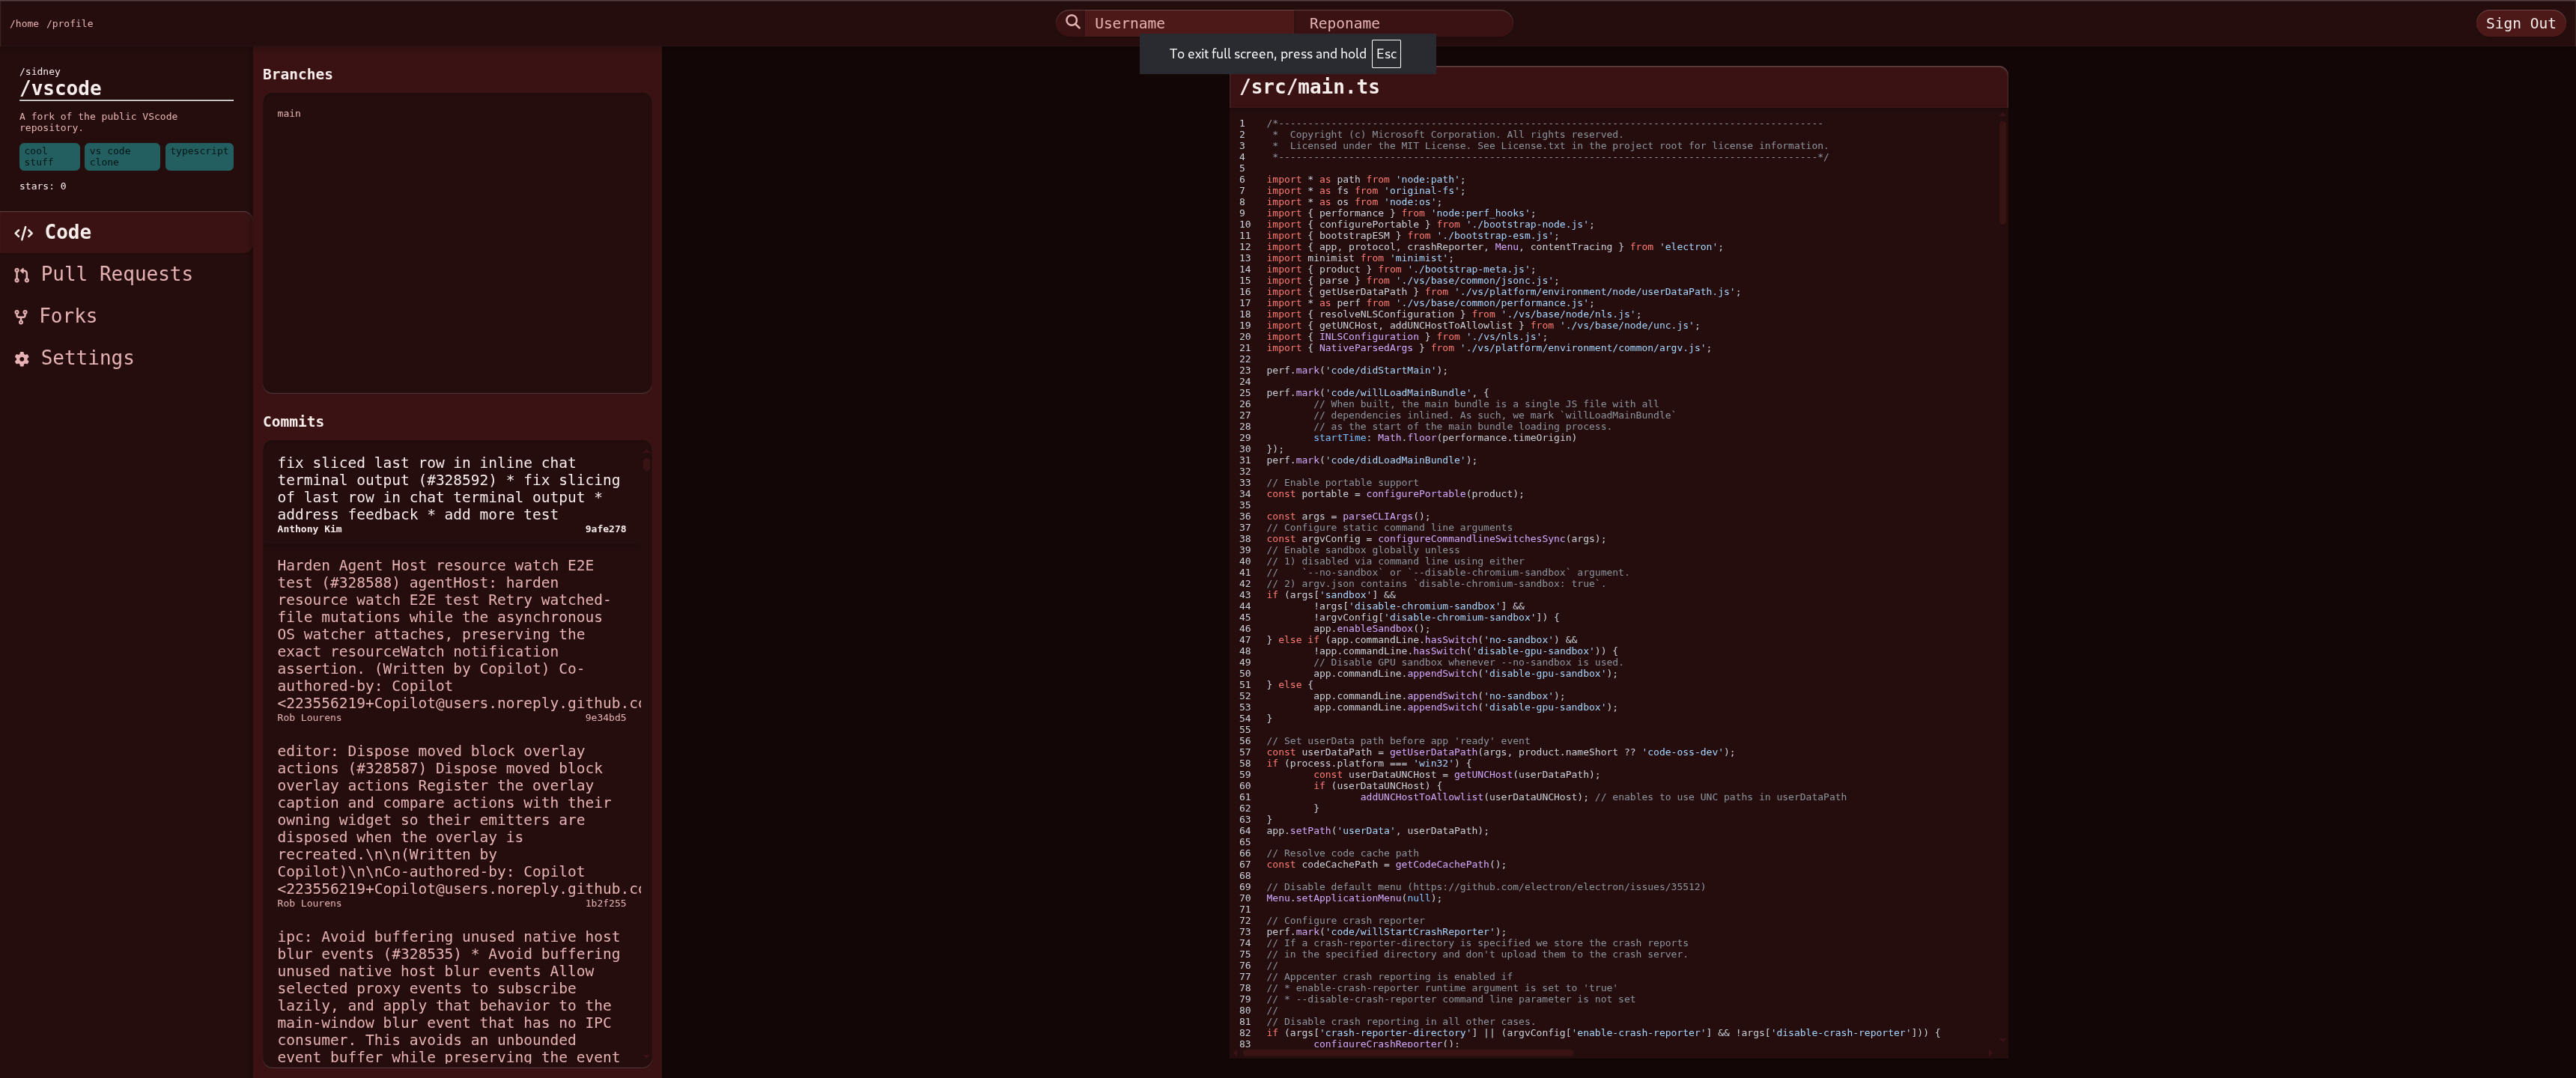Click the search magnifier icon

click(1072, 22)
